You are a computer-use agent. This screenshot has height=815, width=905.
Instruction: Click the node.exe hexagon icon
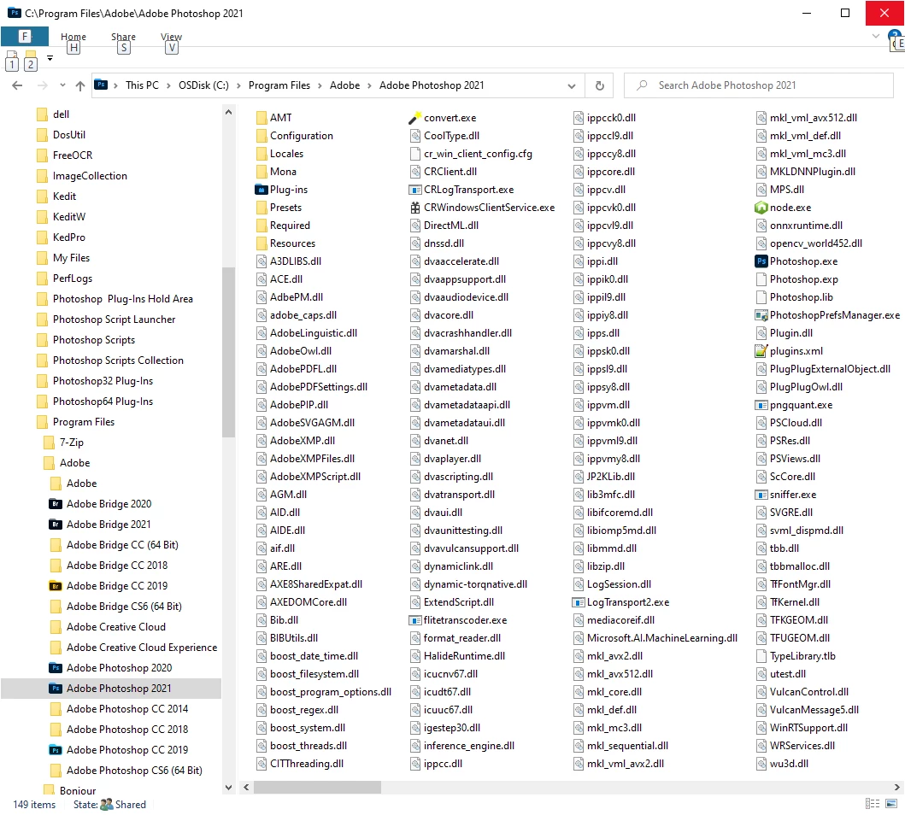761,208
